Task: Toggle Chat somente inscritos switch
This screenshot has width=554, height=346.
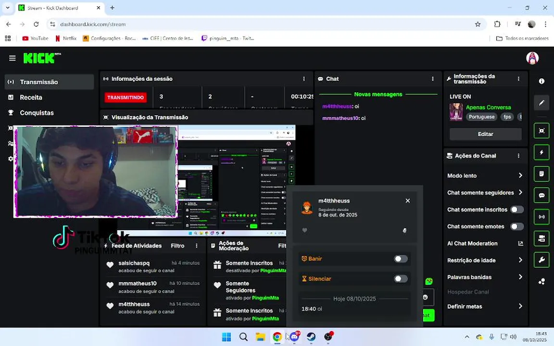Action: (x=517, y=210)
